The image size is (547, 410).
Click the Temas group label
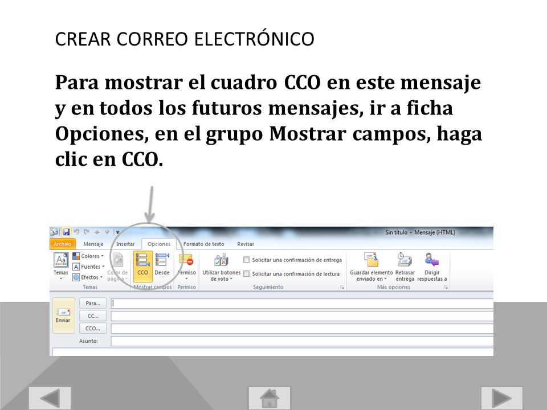90,287
